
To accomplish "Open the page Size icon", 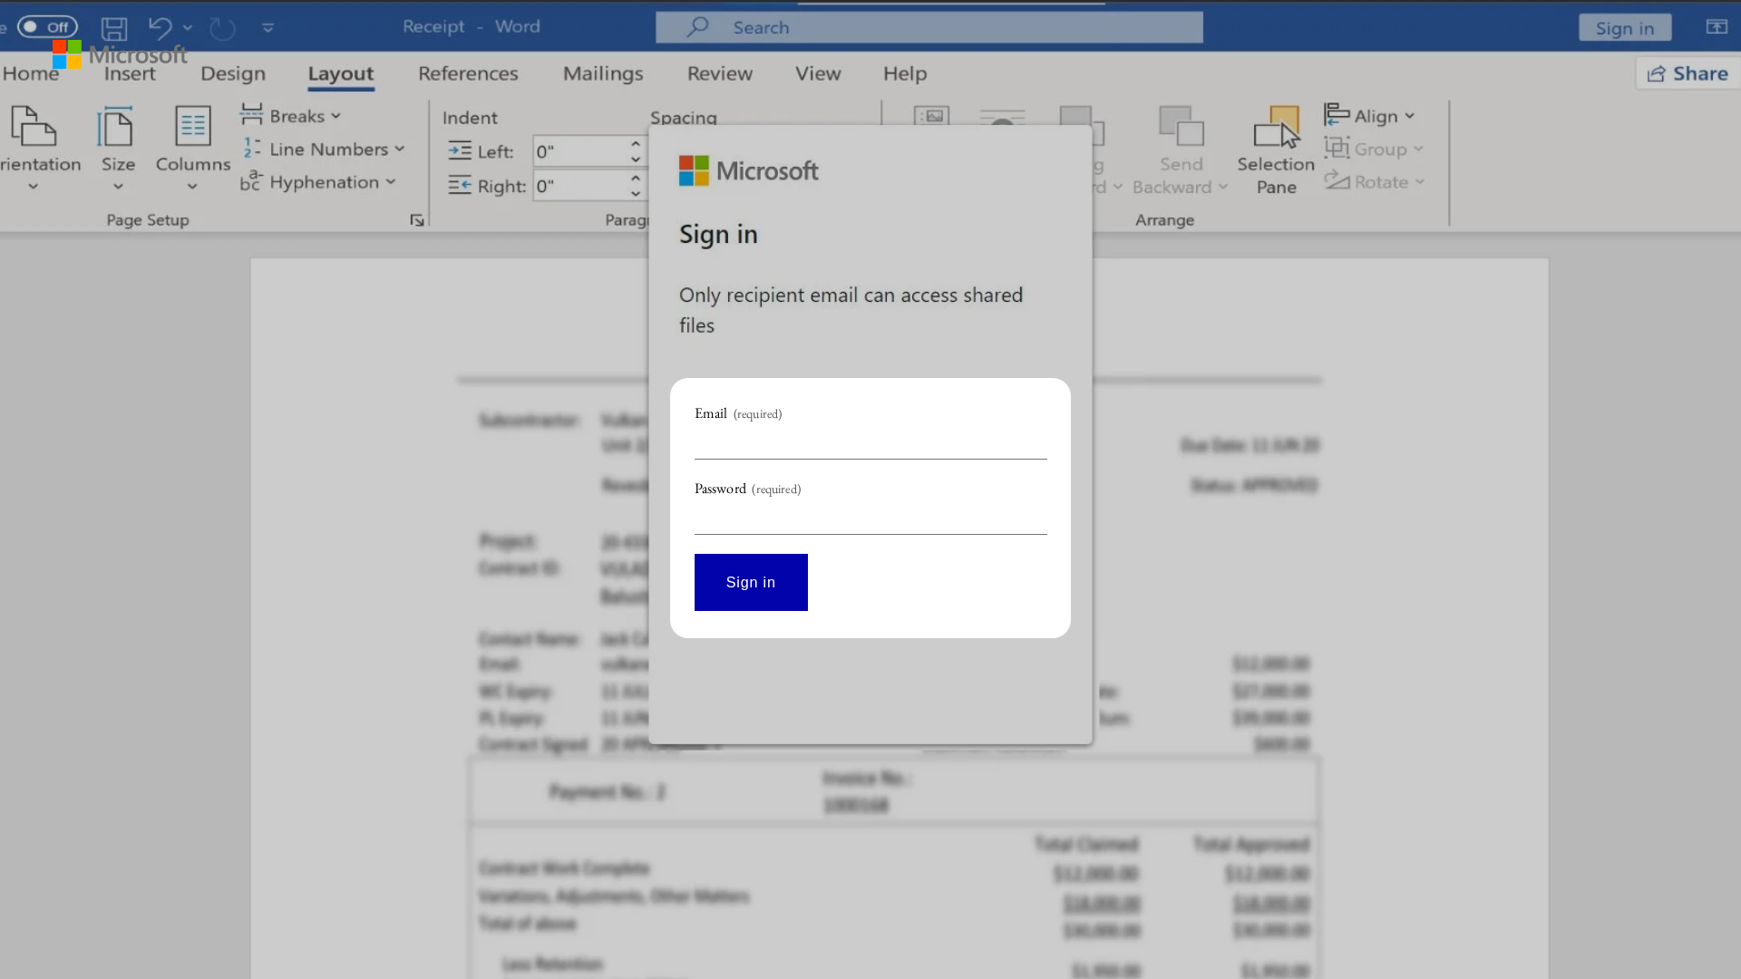I will 115,126.
